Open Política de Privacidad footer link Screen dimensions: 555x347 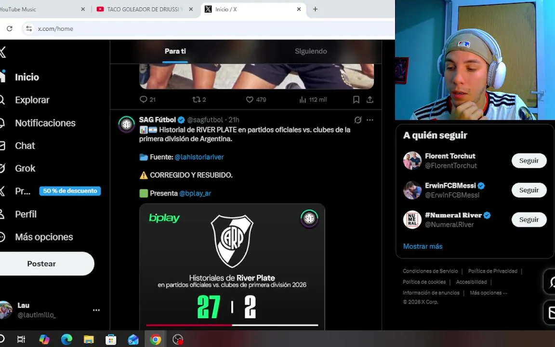click(493, 271)
